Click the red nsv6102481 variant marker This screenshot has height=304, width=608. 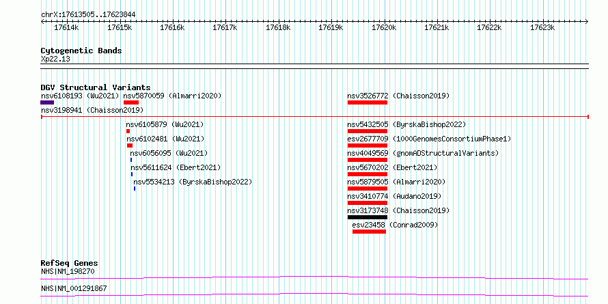tap(130, 146)
